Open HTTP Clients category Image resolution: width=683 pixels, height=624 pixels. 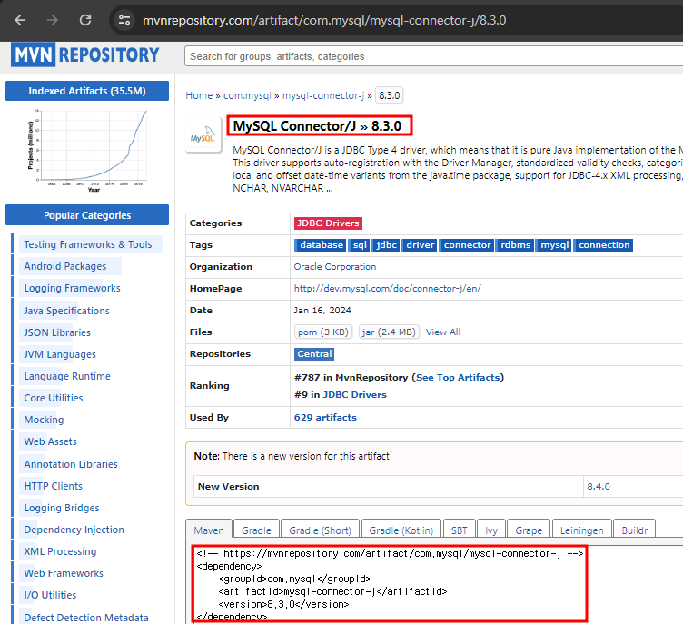(54, 486)
